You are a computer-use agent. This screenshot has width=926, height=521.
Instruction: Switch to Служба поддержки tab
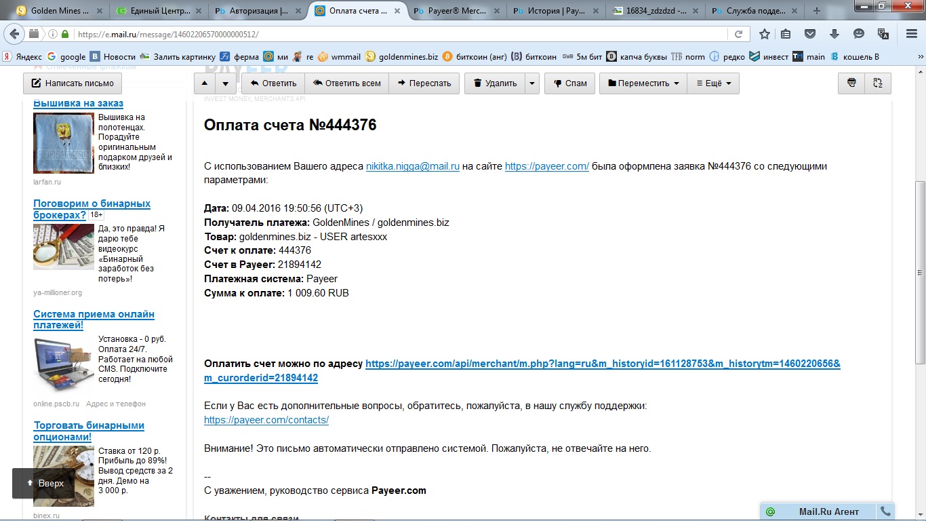pyautogui.click(x=754, y=11)
